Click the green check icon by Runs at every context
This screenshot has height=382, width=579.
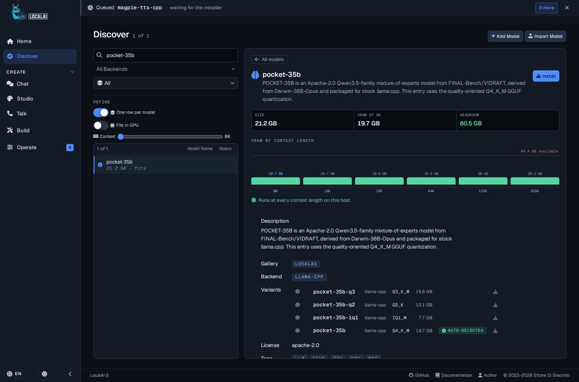coord(254,200)
